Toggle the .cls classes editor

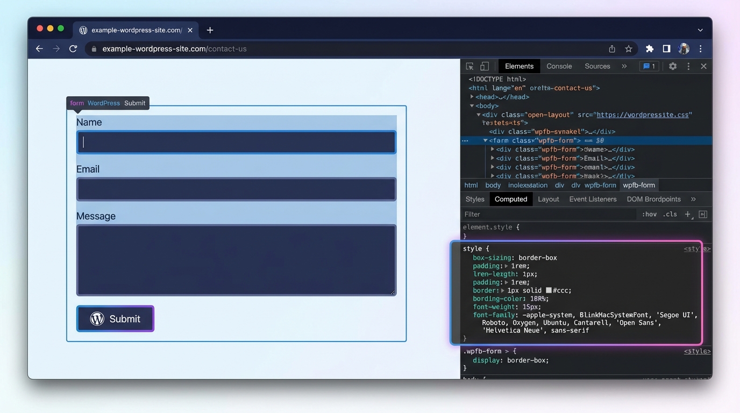[670, 214]
